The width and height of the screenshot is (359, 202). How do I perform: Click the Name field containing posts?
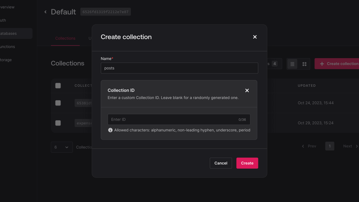[179, 68]
